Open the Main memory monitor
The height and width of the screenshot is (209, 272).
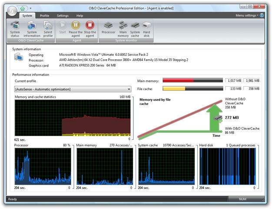tap(123, 28)
